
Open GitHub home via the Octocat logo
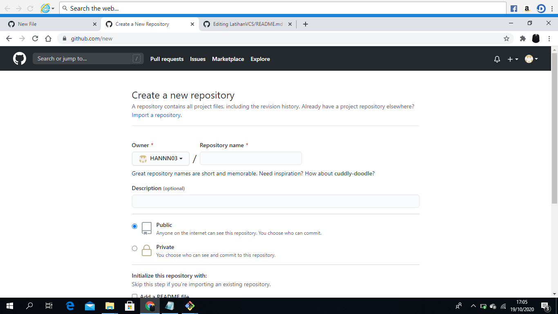click(x=19, y=58)
